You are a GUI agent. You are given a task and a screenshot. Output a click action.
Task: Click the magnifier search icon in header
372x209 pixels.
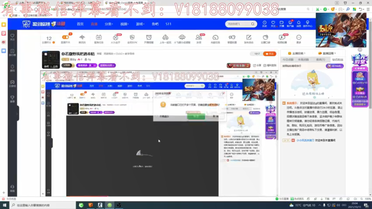coord(252,24)
